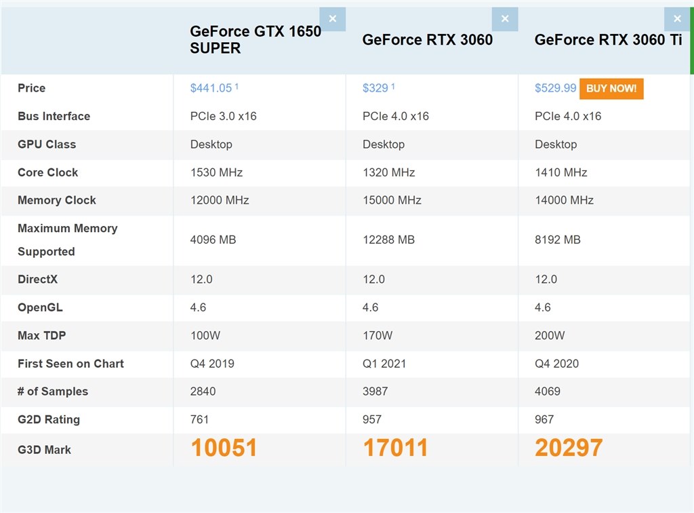Click the 957 G2D rating value

pos(372,419)
